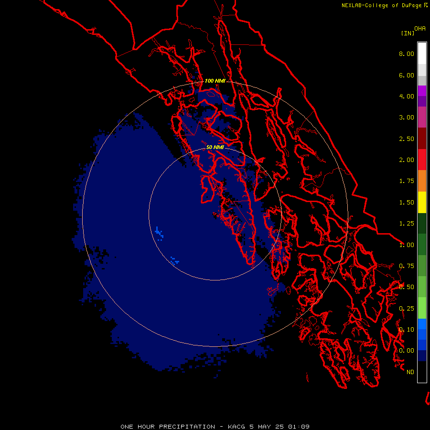Select the 1.25 legend value
The height and width of the screenshot is (430, 430).
coord(407,224)
